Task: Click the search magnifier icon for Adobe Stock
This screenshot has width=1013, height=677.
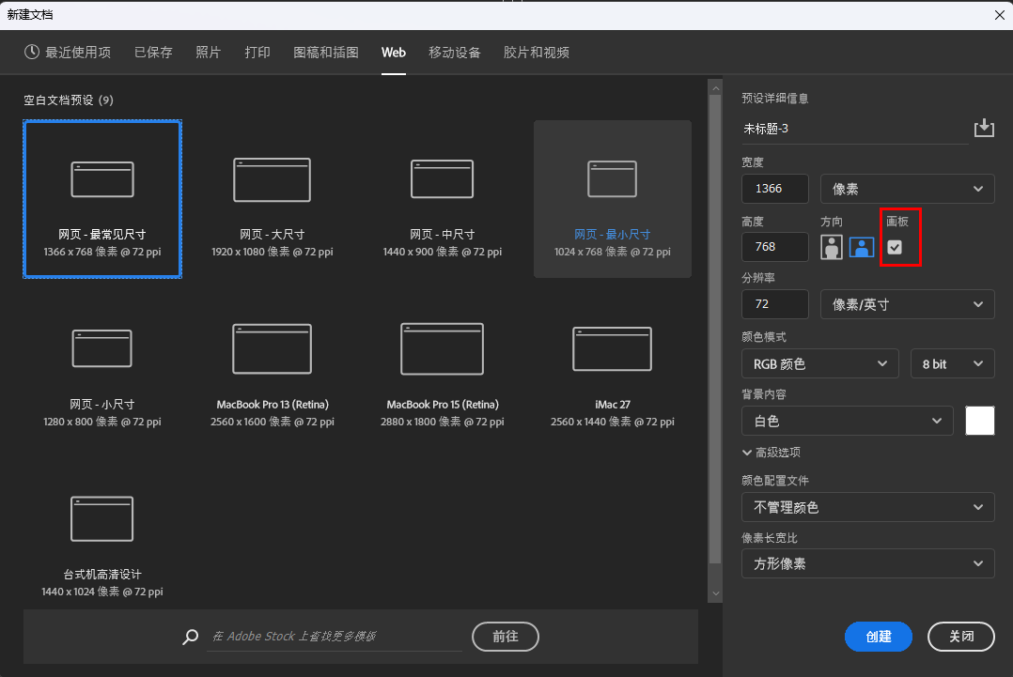Action: click(191, 637)
